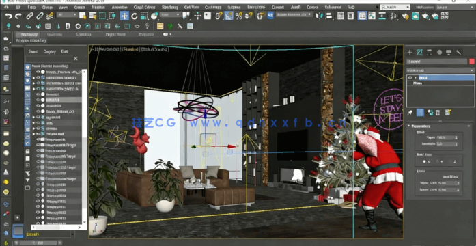Viewport: 476px width, 246px height.
Task: Click the object name field
Action: point(437,61)
